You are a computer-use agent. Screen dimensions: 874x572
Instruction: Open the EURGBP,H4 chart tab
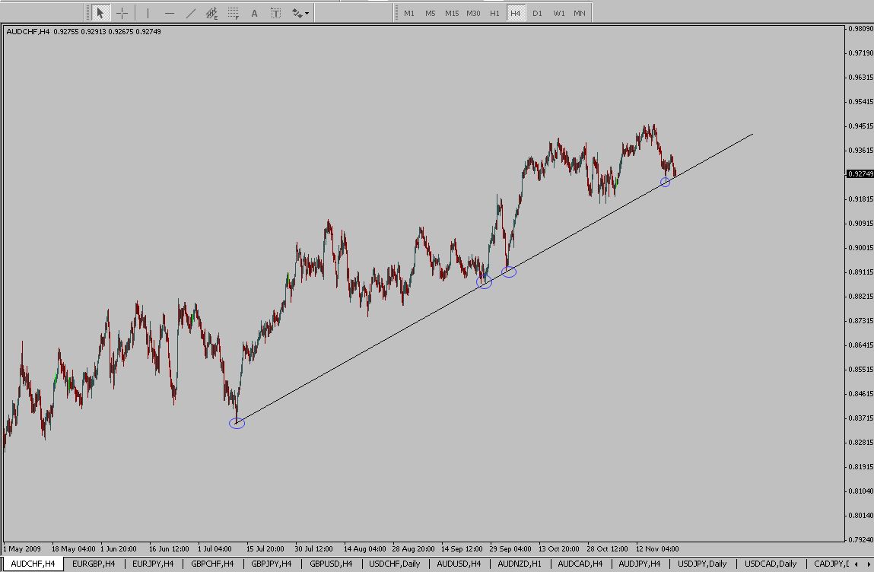94,564
